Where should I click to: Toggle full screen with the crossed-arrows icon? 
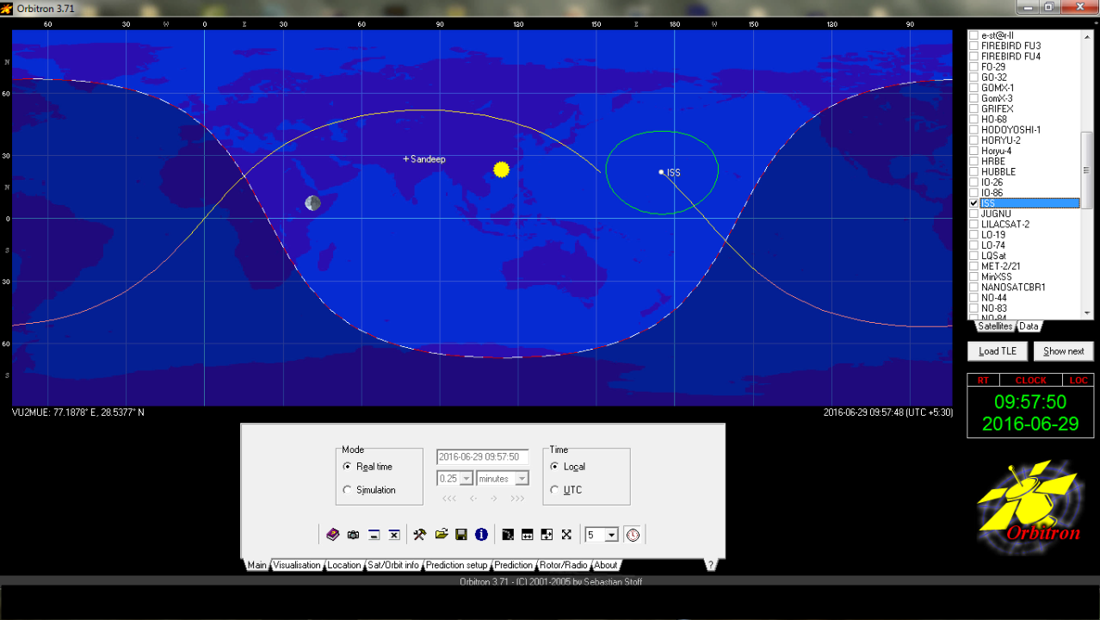(x=567, y=535)
